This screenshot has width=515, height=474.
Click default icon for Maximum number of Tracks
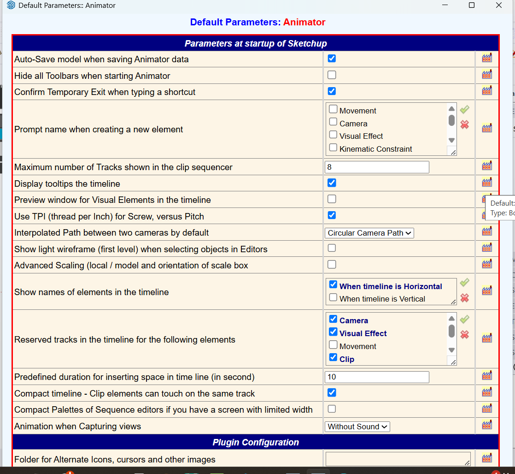click(x=486, y=166)
